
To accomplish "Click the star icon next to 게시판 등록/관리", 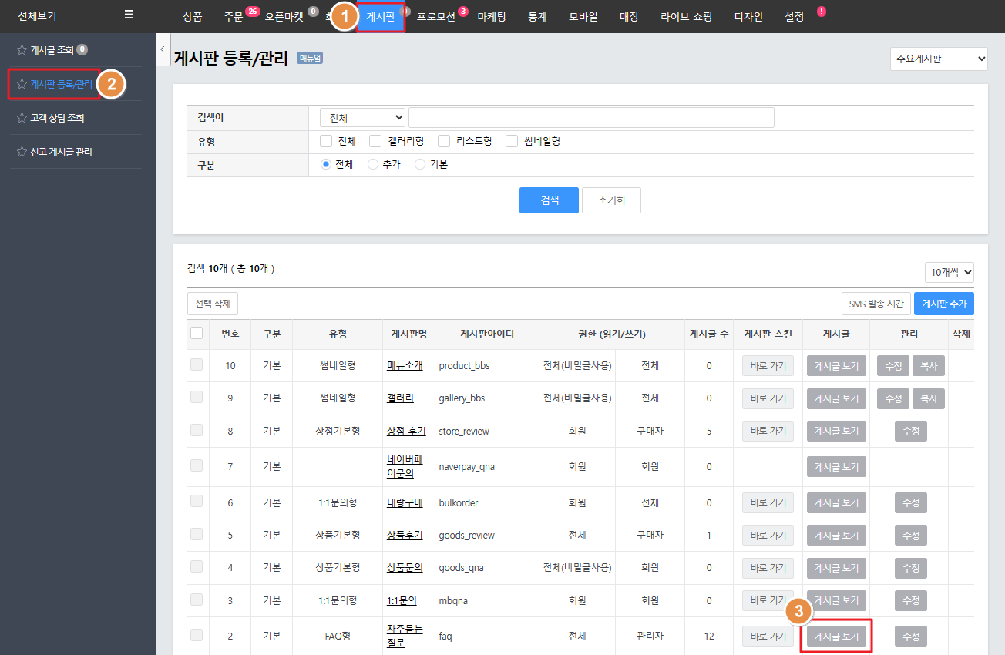I will pyautogui.click(x=22, y=84).
